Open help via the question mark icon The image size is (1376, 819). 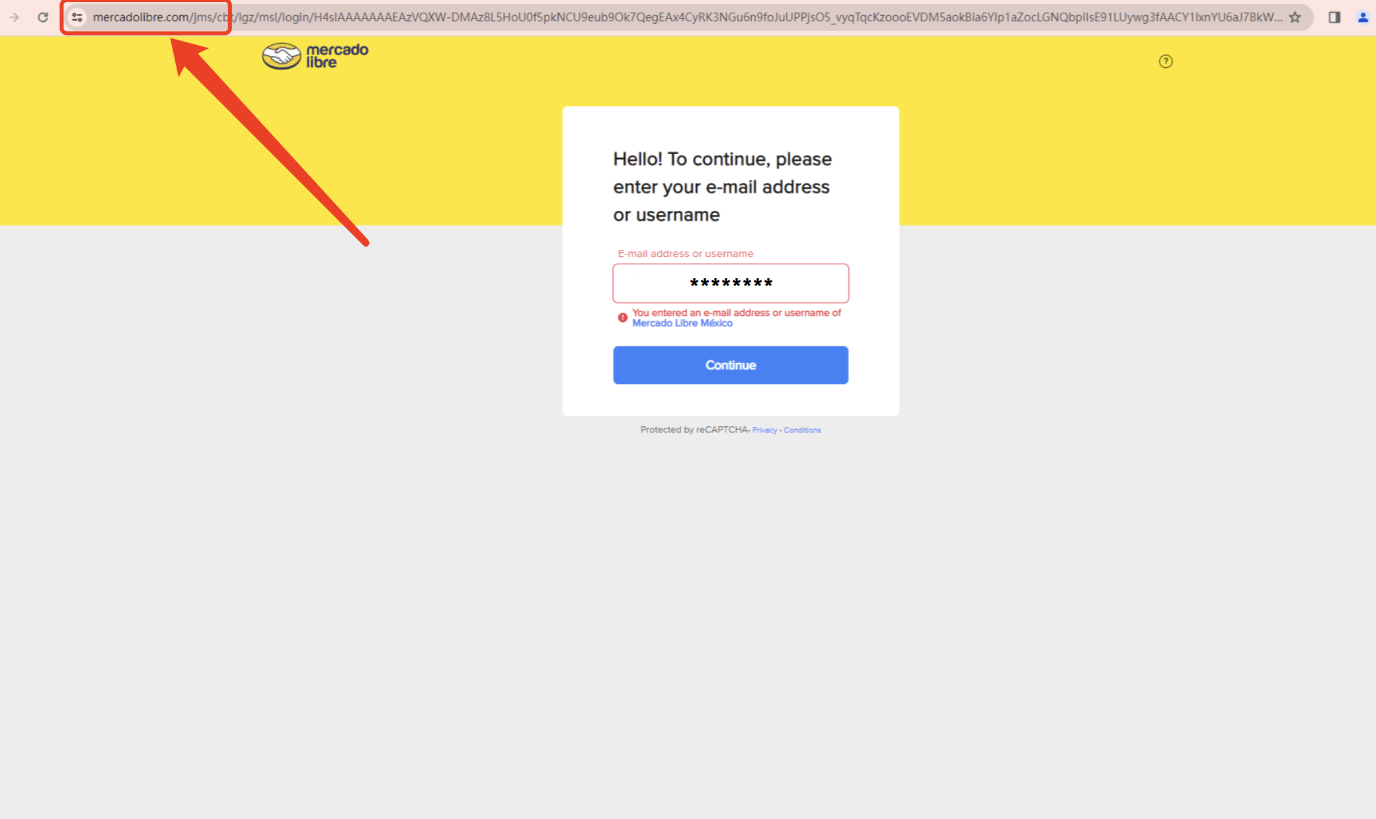(x=1166, y=61)
